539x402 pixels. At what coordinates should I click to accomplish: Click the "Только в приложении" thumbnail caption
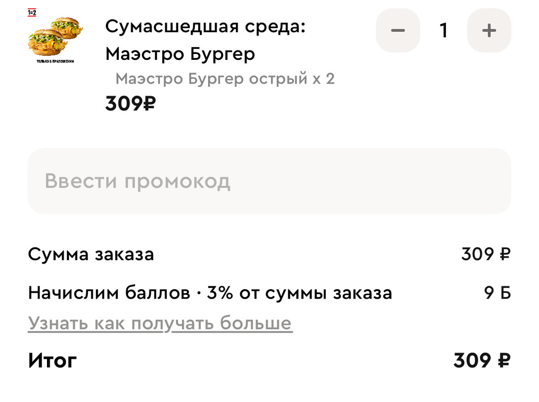[55, 61]
